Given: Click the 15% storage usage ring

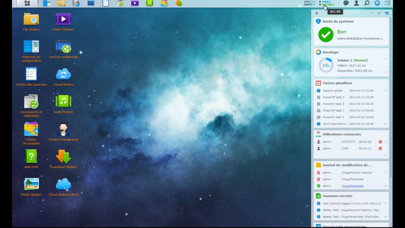Looking at the screenshot, I should 326,66.
